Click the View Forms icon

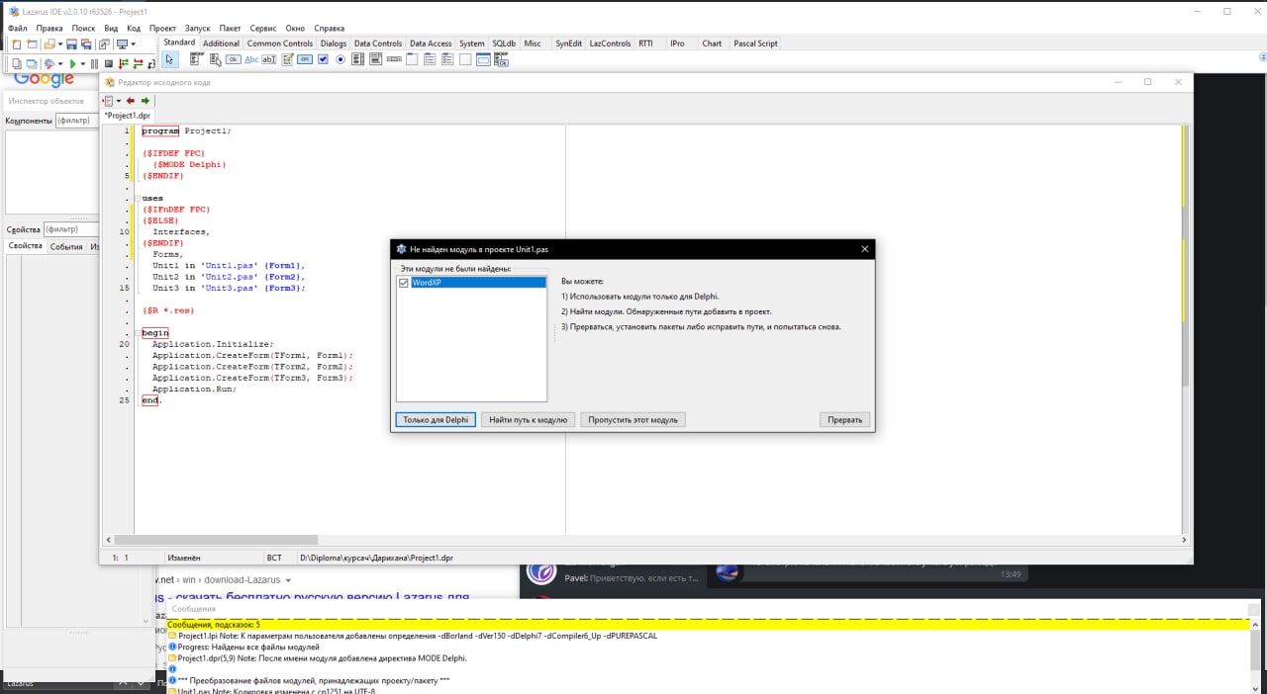click(x=32, y=64)
